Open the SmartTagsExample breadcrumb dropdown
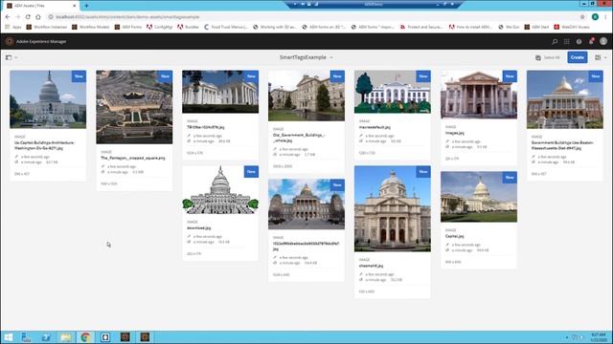This screenshot has height=344, width=613. pyautogui.click(x=306, y=57)
